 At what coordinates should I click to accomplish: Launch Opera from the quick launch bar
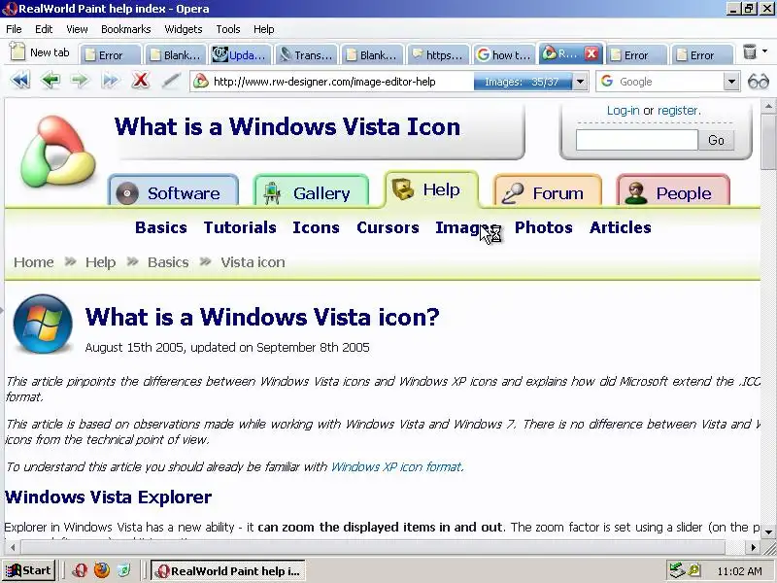[80, 570]
